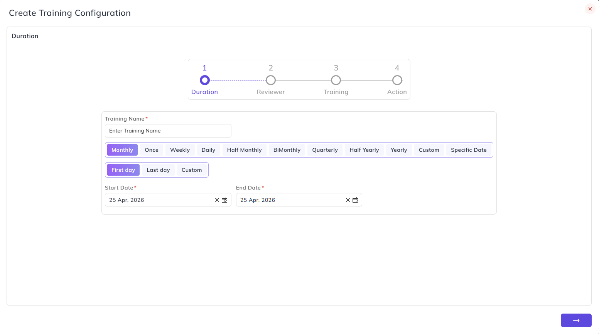The height and width of the screenshot is (334, 599).
Task: Click the Create Training Configuration title
Action: [70, 13]
